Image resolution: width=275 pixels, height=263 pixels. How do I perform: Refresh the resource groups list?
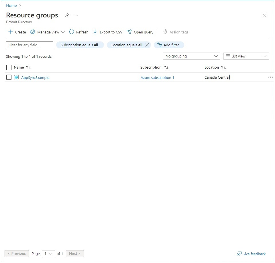pos(79,32)
